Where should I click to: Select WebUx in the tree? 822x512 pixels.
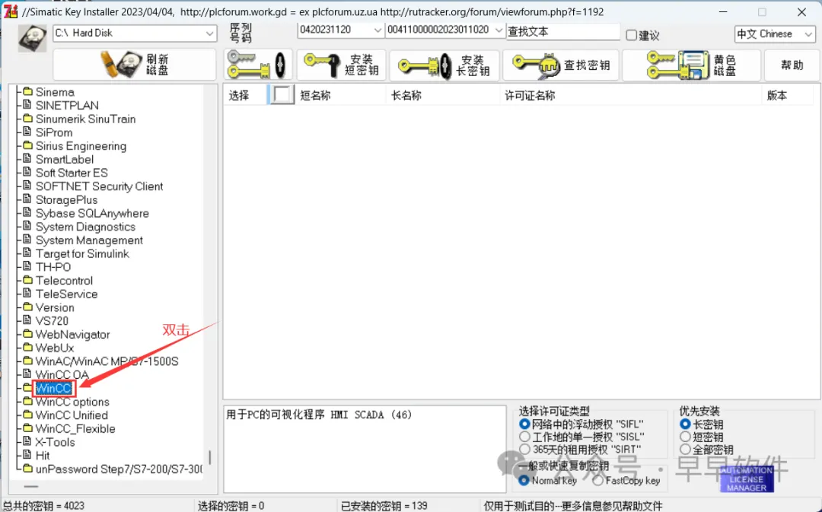tap(55, 348)
